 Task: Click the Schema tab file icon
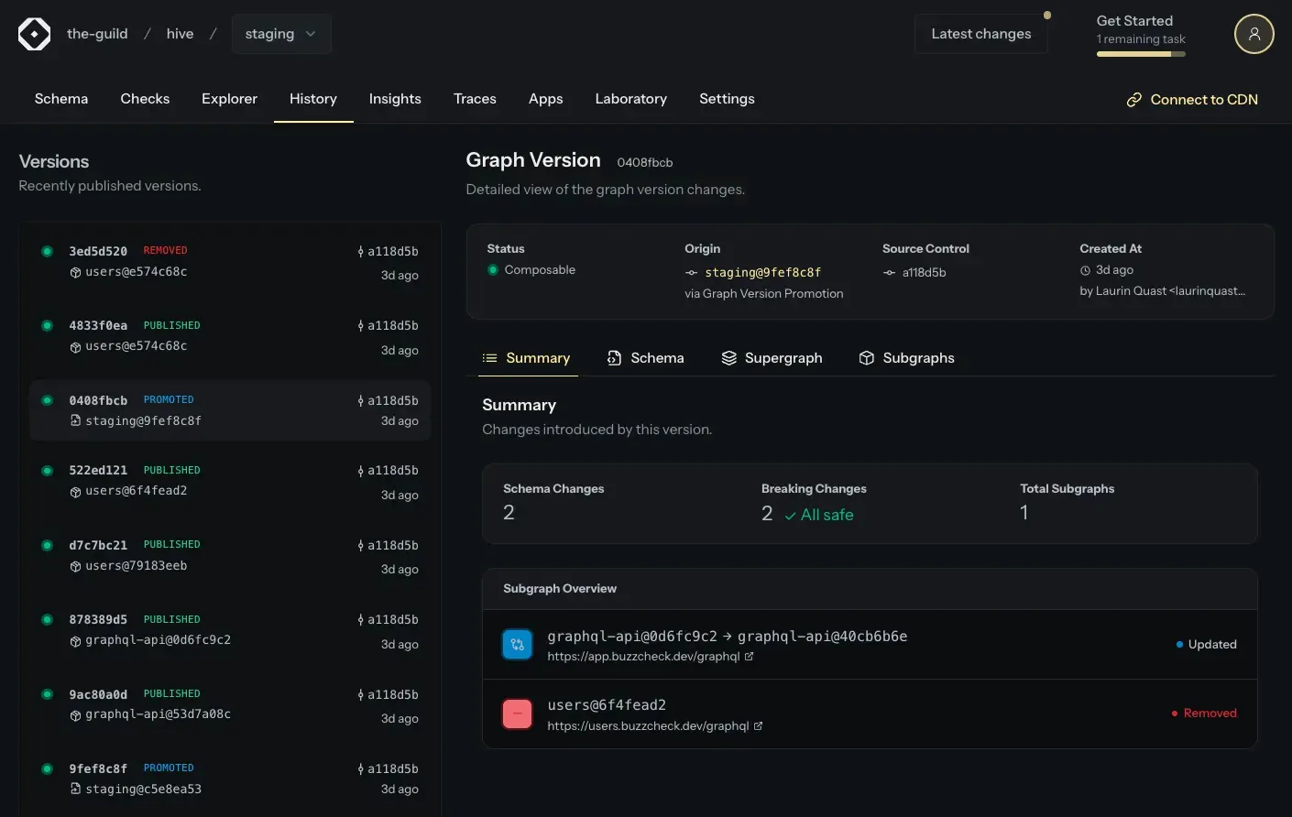coord(614,358)
